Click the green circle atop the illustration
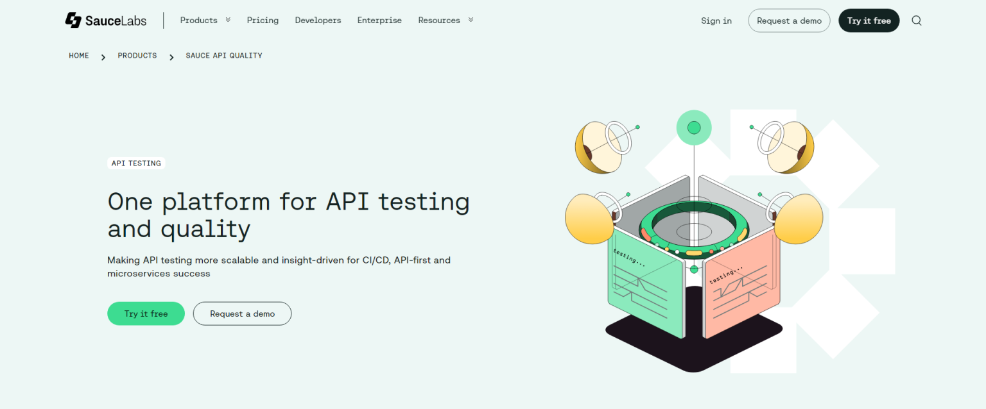The image size is (986, 409). pos(694,128)
